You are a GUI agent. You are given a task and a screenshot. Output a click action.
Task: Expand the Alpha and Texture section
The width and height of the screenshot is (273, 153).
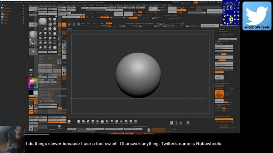click(45, 95)
